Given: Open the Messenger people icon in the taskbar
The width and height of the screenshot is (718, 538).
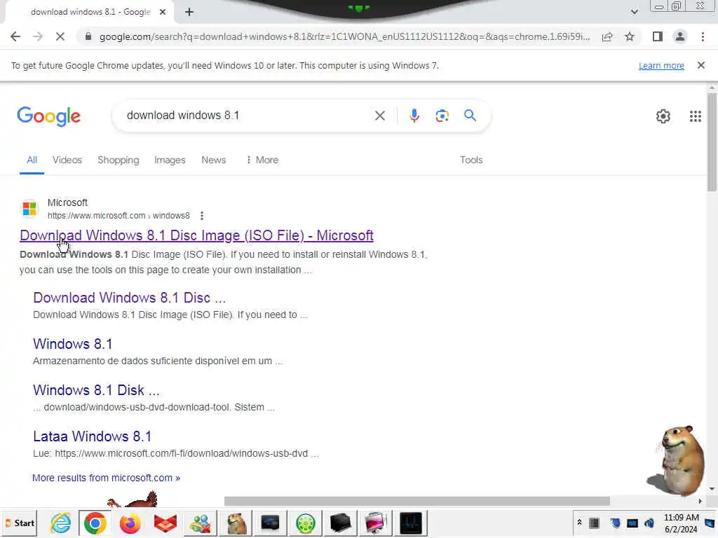Looking at the screenshot, I should pyautogui.click(x=200, y=523).
